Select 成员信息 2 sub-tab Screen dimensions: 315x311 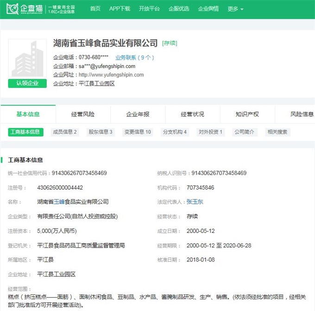[x=65, y=132]
